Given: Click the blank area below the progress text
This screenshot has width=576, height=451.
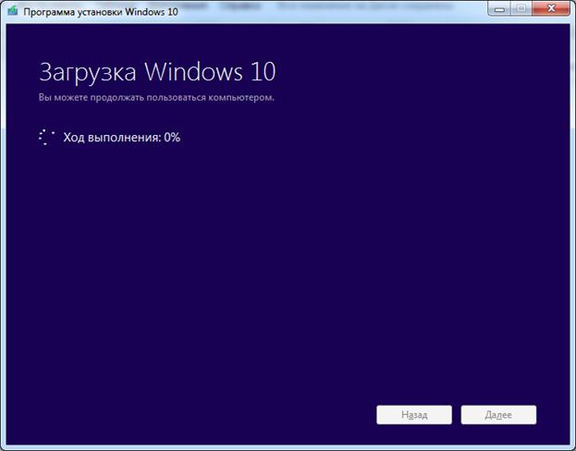Looking at the screenshot, I should coord(139,203).
